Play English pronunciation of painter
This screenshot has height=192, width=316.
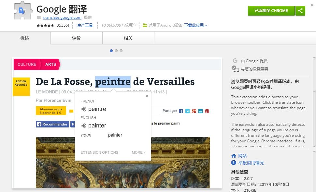(x=84, y=126)
